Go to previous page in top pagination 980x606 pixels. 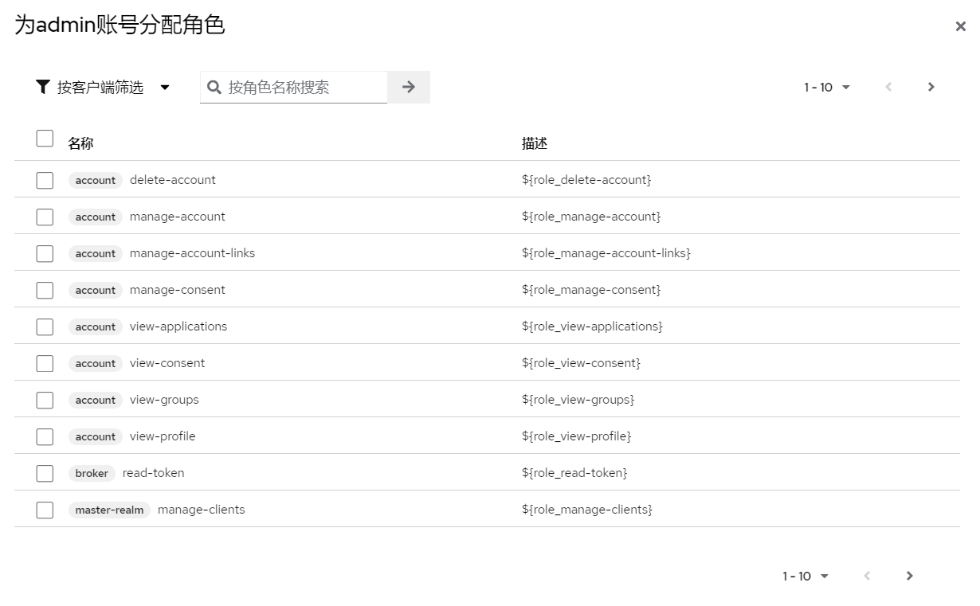tap(888, 87)
